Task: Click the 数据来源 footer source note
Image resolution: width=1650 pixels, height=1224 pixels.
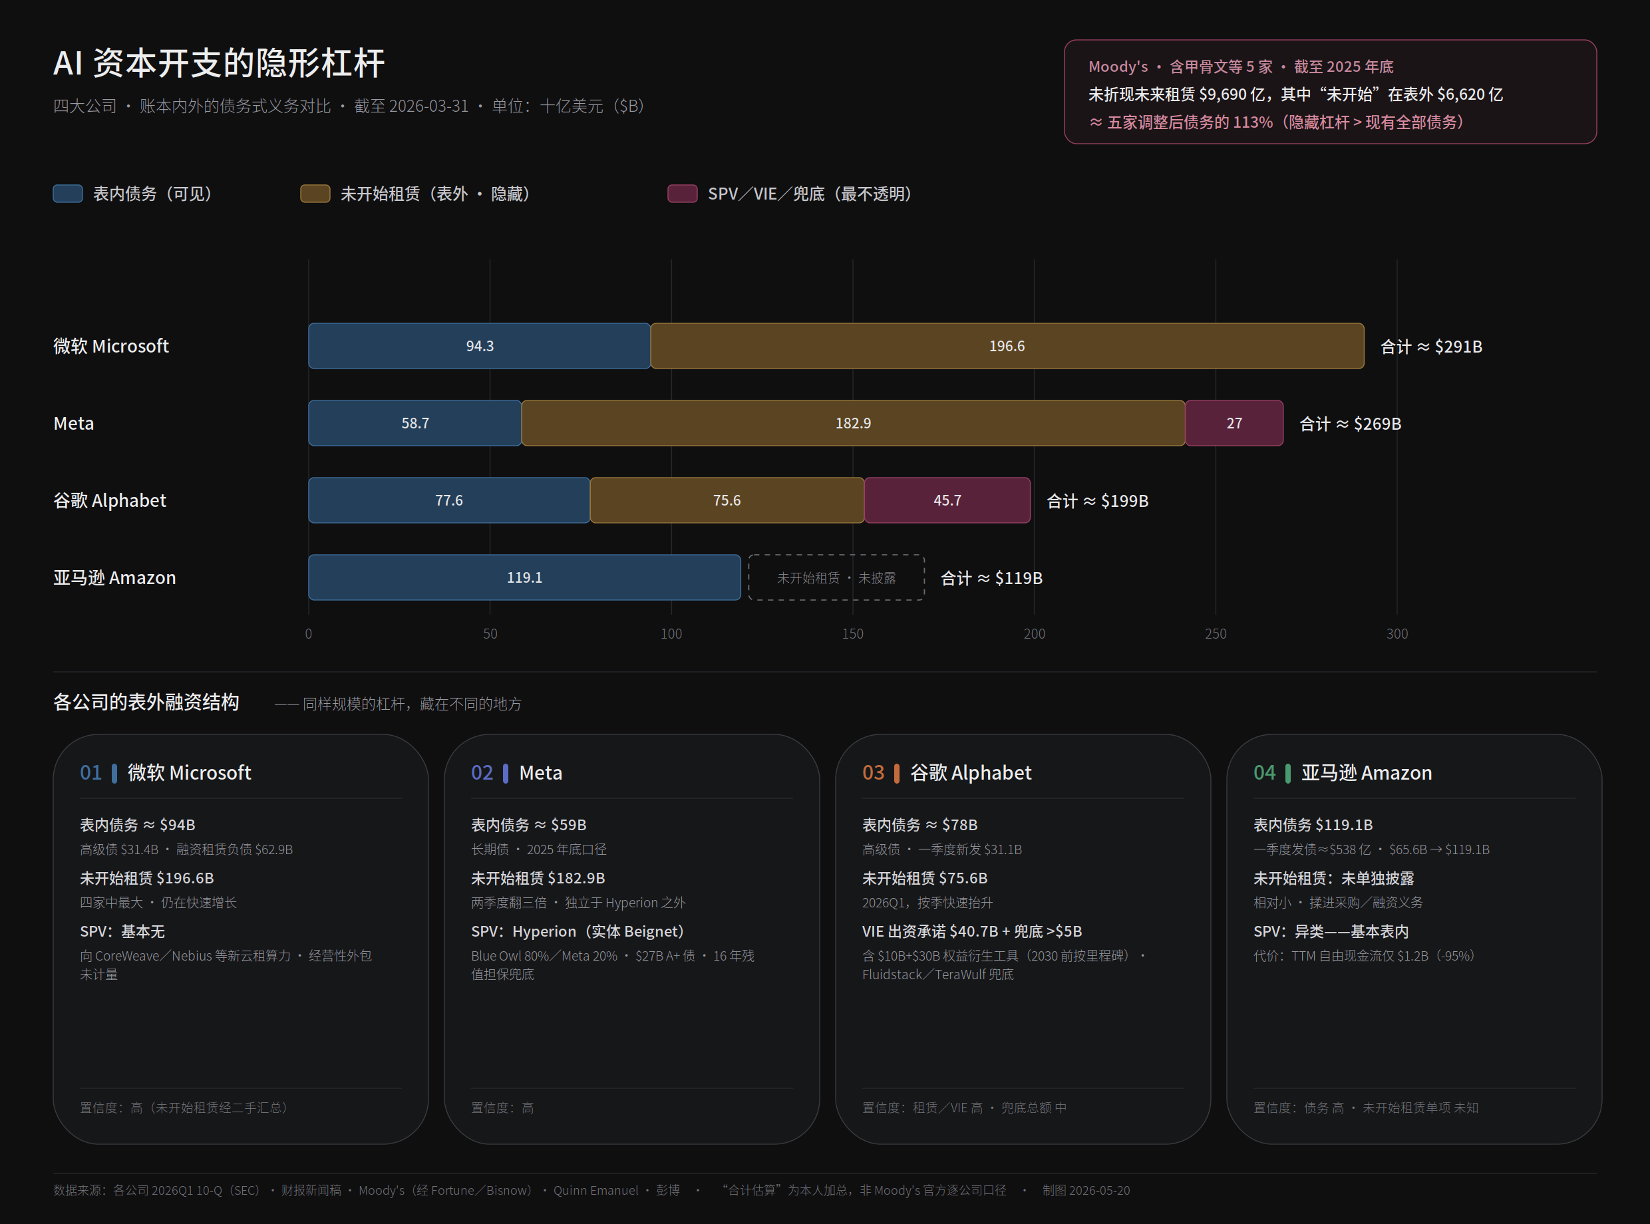Action: (367, 1190)
